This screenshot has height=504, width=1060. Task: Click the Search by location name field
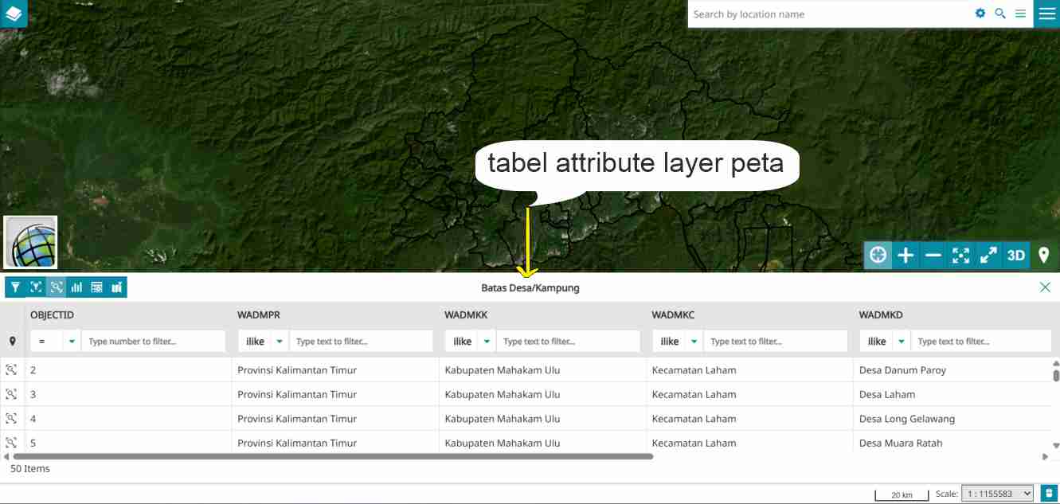tap(828, 14)
